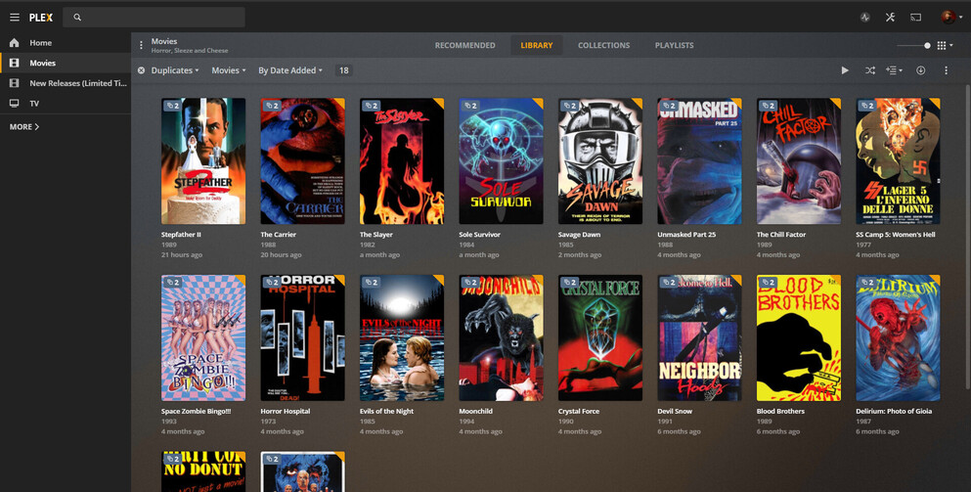Open toolbar more options dots

tap(946, 70)
